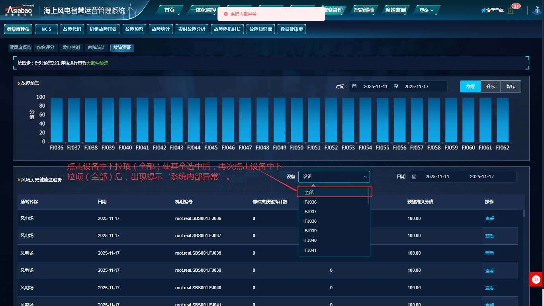Image resolution: width=544 pixels, height=306 pixels.
Task: Click the red error icon in the alert toast
Action: pos(226,14)
